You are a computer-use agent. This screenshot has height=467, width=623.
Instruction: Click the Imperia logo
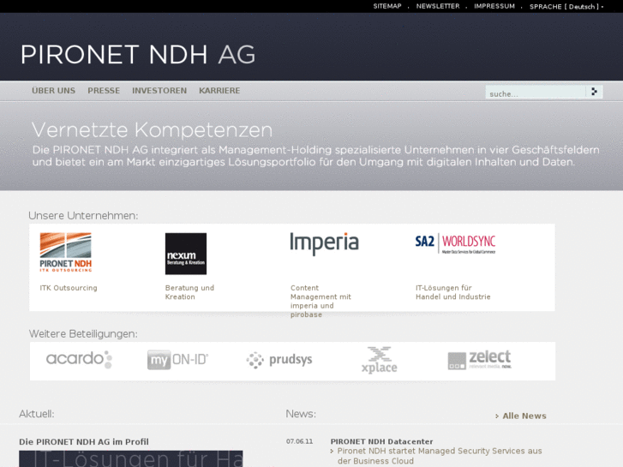(x=324, y=243)
